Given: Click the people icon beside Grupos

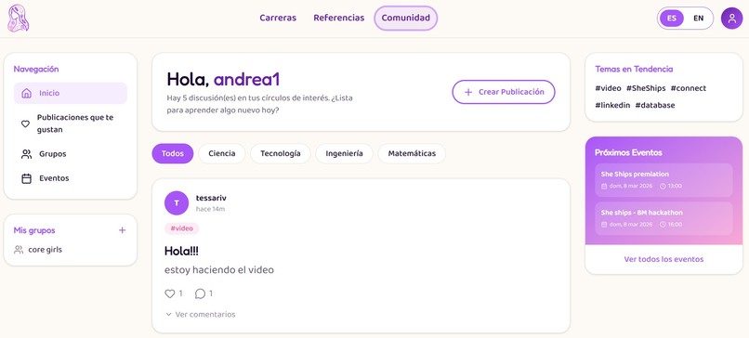Looking at the screenshot, I should (x=27, y=154).
